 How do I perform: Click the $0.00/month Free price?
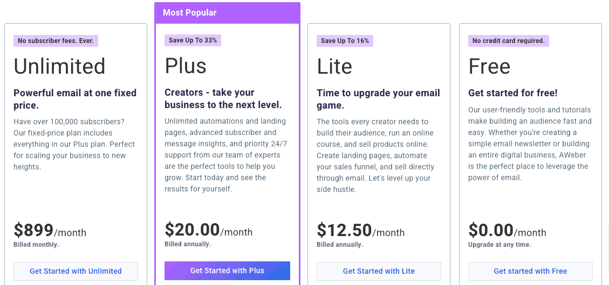pos(507,230)
